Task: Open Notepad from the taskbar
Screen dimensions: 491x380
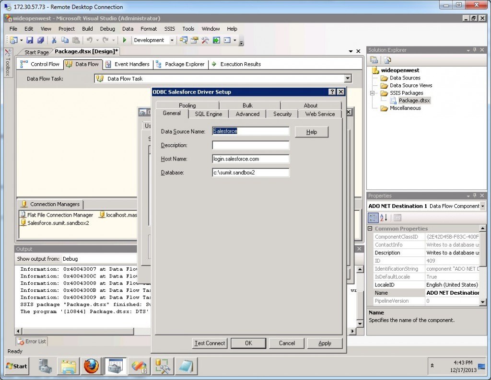Action: 186,366
